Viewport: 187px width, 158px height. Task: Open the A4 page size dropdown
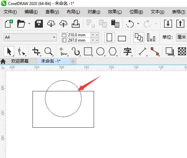click(30, 37)
